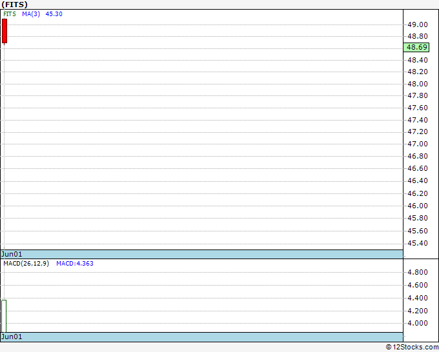Click the 48.00 price gridline label

click(418, 84)
